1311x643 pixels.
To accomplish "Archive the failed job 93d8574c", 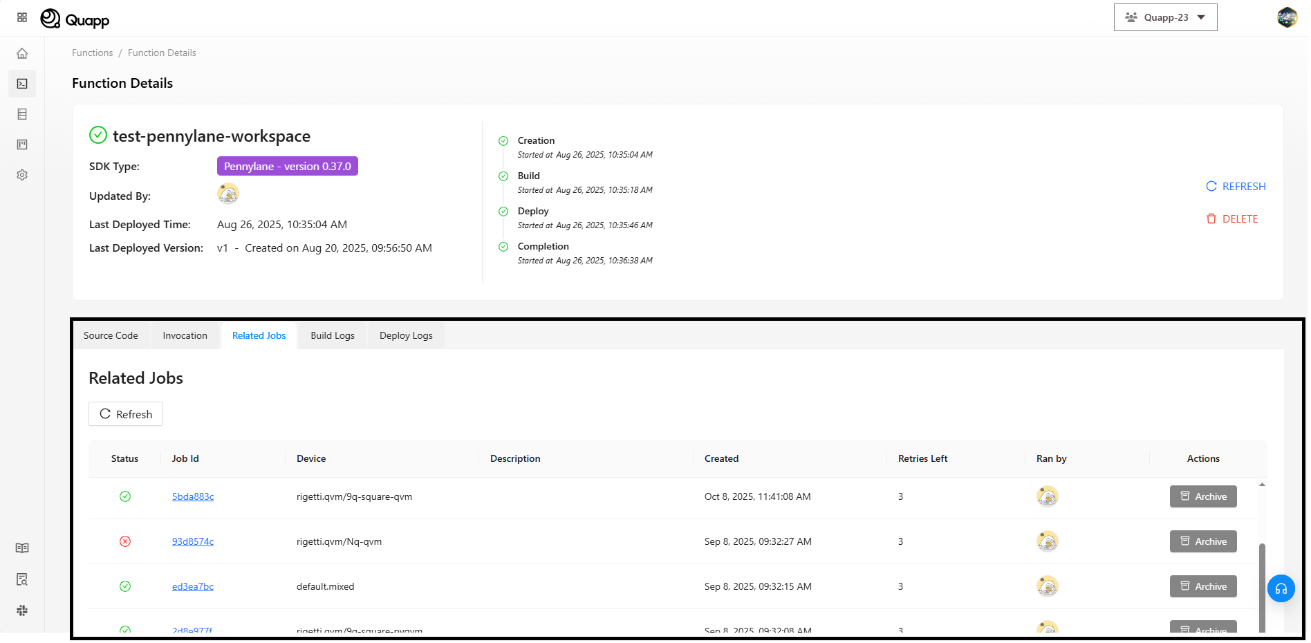I will tap(1203, 541).
